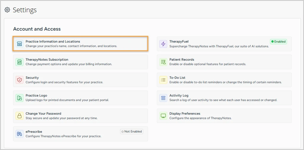Click the Activity Log lines icon
This screenshot has height=150, width=304.
click(x=163, y=98)
